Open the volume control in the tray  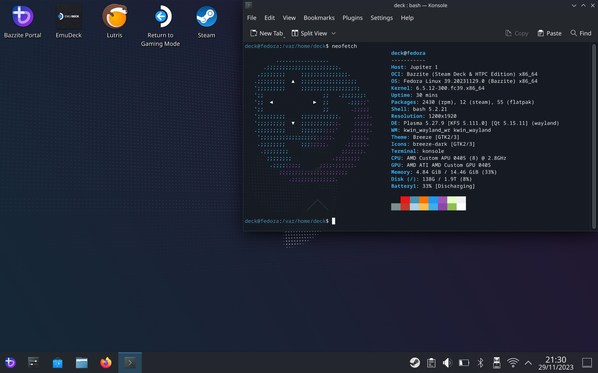pos(447,362)
